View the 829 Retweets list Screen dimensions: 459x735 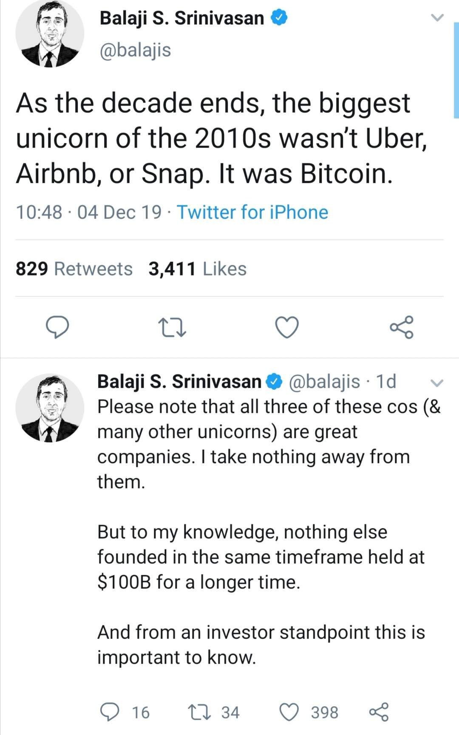[x=74, y=269]
